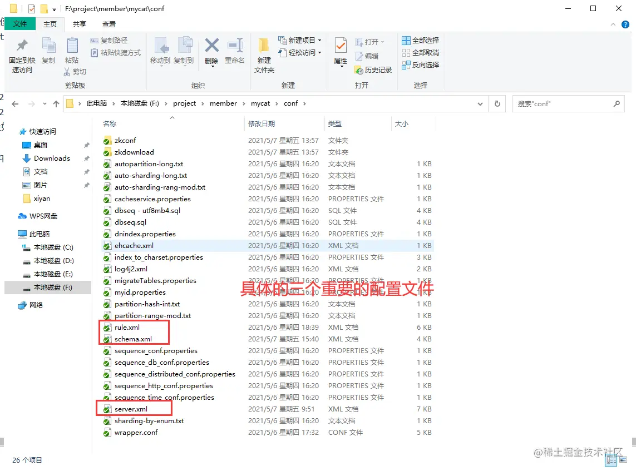636x471 pixels.
Task: Click the Refresh button beside address bar
Action: tap(497, 104)
